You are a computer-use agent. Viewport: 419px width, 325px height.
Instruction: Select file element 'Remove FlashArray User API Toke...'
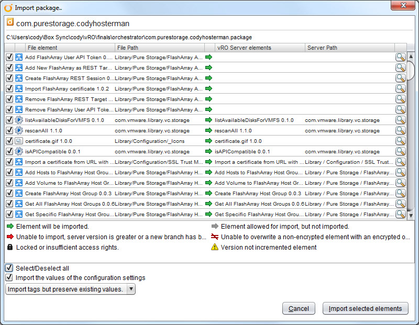69,110
